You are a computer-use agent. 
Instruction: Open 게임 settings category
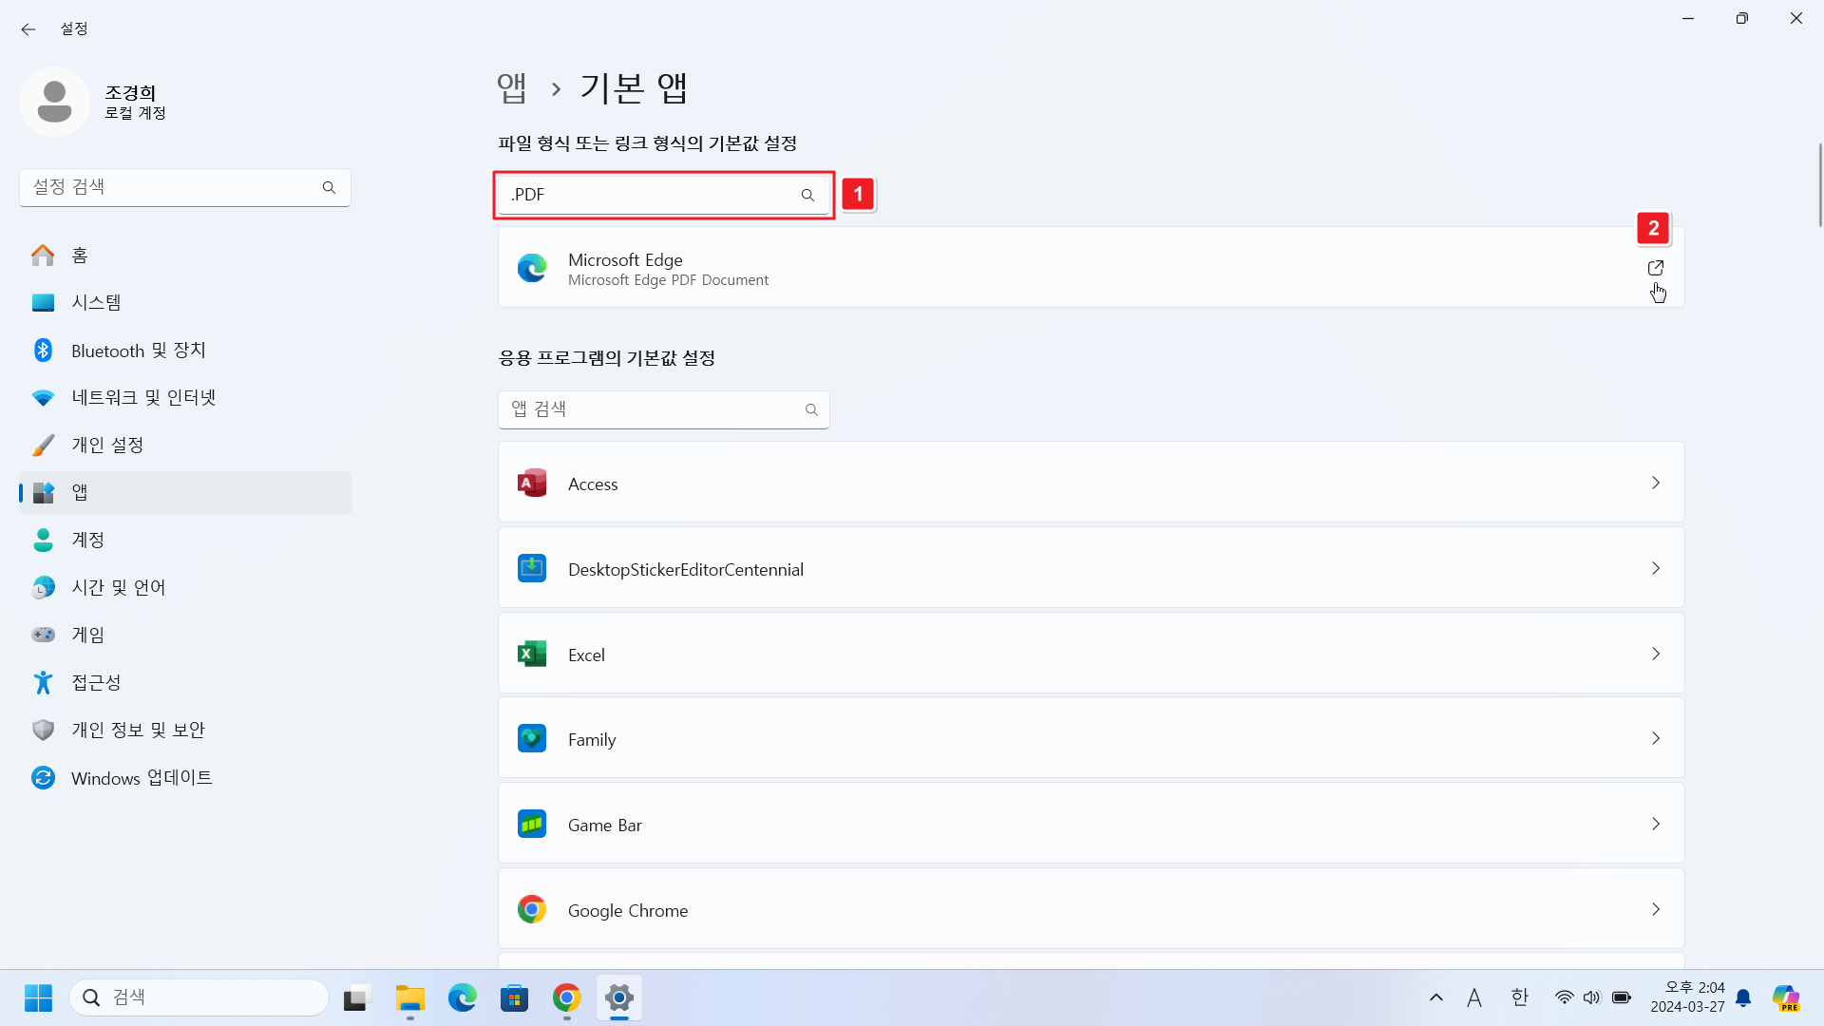[x=185, y=635]
